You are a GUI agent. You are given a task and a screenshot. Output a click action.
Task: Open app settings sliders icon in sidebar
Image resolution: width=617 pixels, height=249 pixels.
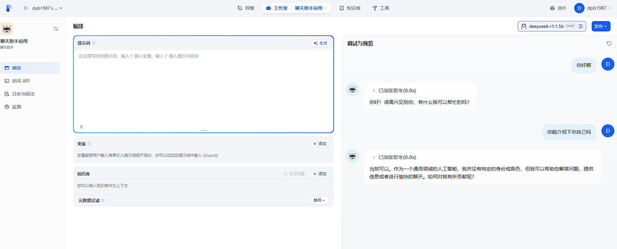pos(56,29)
